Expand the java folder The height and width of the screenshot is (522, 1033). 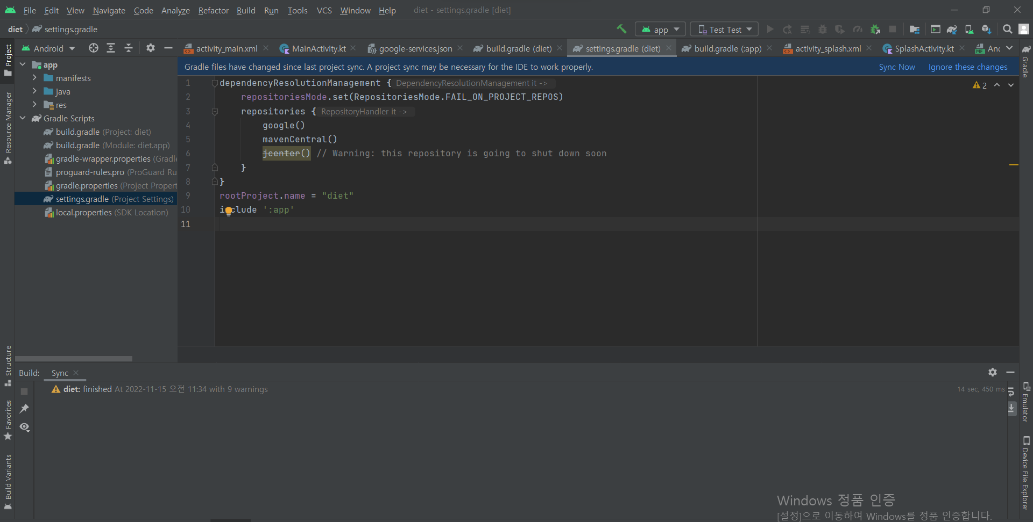[34, 91]
